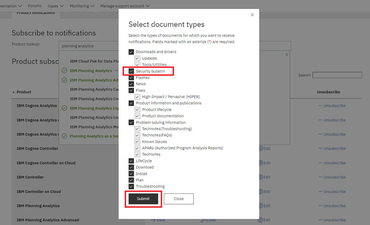Click the Product column sort arrow
The height and width of the screenshot is (225, 370).
(x=13, y=92)
